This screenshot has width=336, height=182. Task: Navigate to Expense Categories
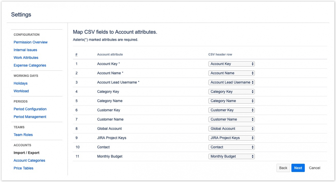[x=30, y=65]
